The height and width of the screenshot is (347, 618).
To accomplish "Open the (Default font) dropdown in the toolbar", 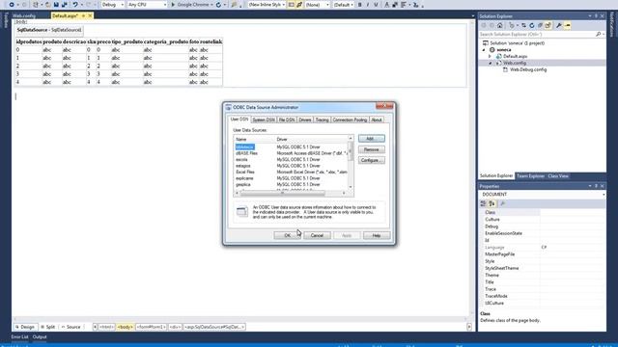I will (x=343, y=5).
